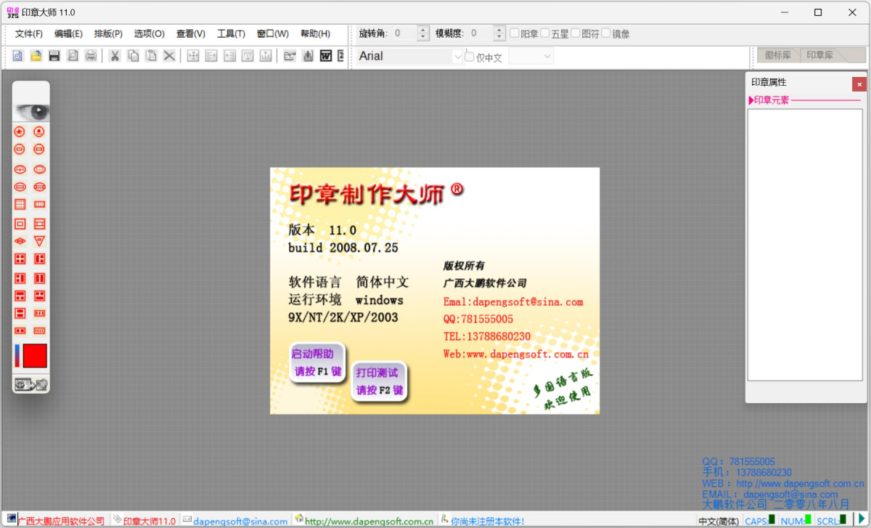Switch to the 印章库 tab
This screenshot has height=528, width=871.
[820, 56]
